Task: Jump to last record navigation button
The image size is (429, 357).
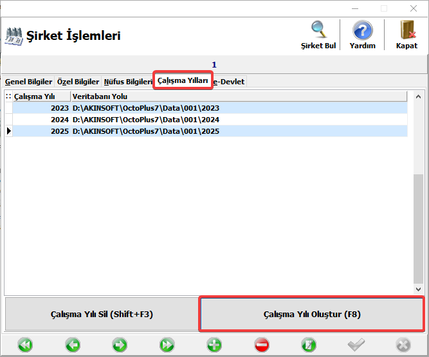Action: 167,345
